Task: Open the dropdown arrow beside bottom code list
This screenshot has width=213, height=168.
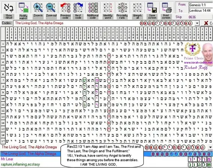Action: click(210, 147)
